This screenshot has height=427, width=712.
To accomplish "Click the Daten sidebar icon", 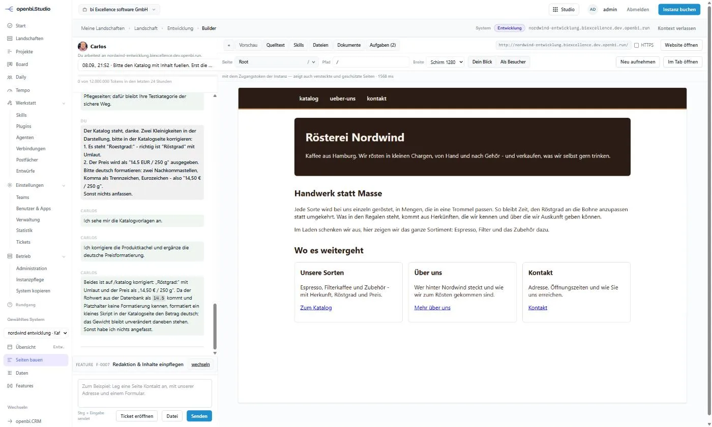I will tap(10, 373).
